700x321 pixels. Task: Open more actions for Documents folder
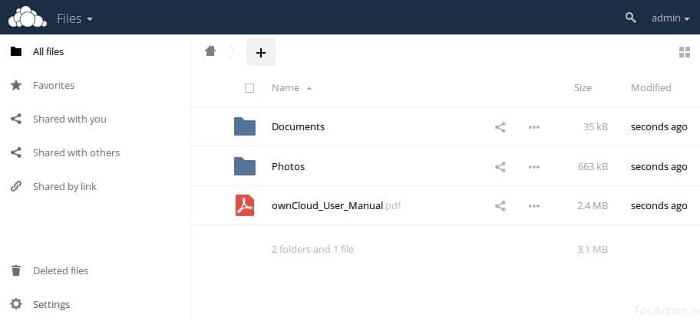pos(534,127)
